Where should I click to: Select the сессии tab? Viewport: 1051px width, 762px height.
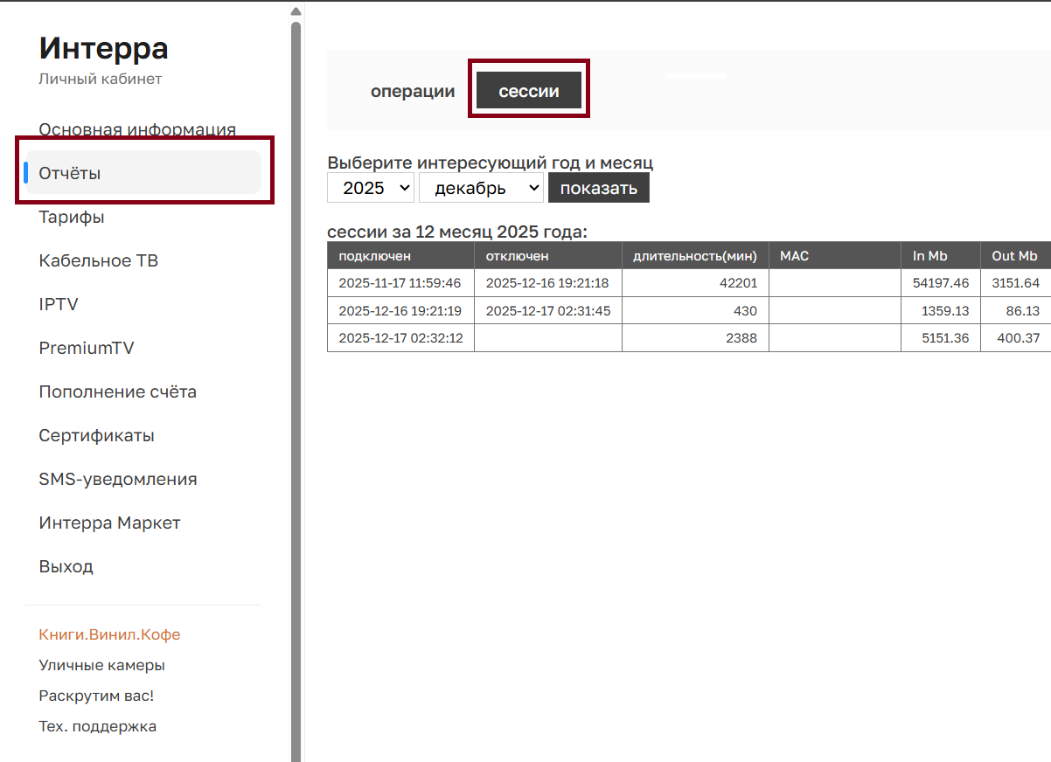pos(529,91)
